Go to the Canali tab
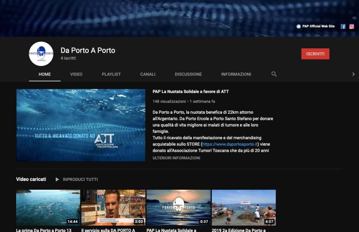359x232 pixels. [148, 74]
